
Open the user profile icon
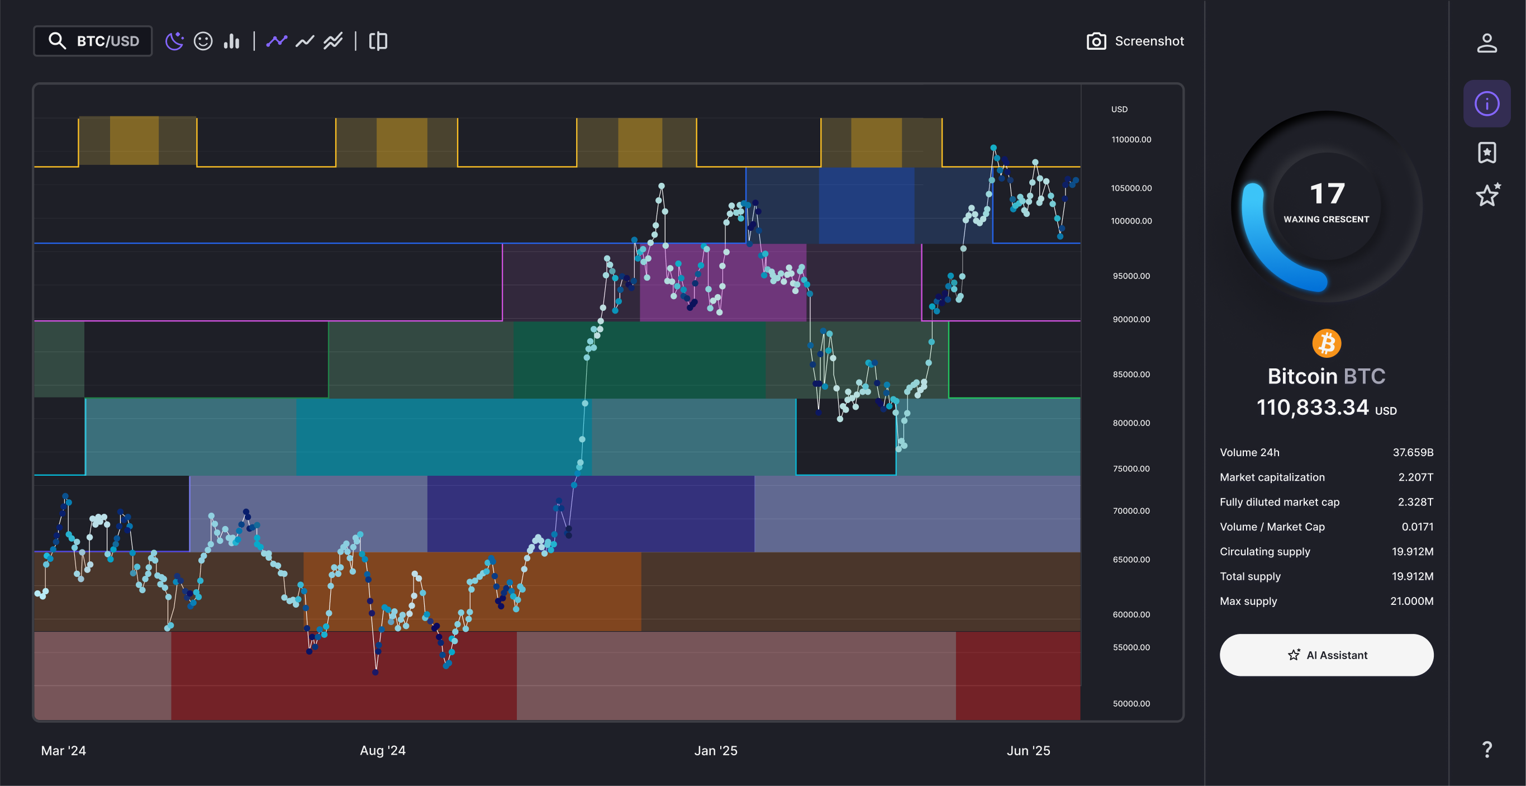pos(1486,43)
